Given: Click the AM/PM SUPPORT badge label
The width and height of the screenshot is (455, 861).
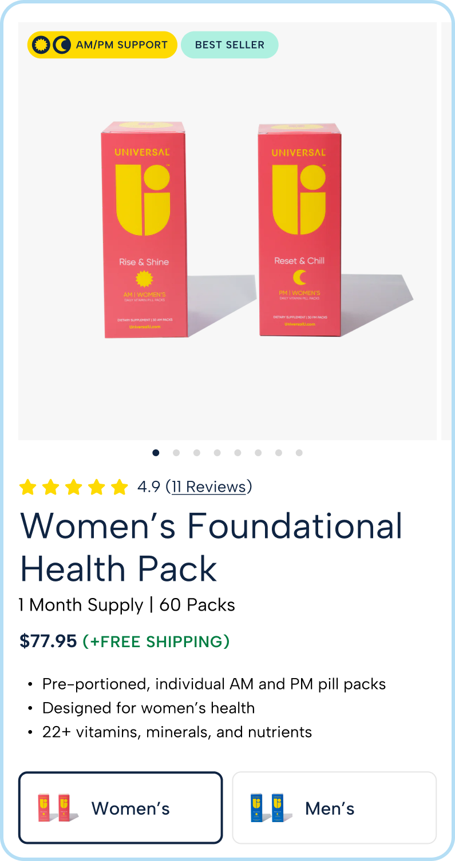Looking at the screenshot, I should [122, 45].
